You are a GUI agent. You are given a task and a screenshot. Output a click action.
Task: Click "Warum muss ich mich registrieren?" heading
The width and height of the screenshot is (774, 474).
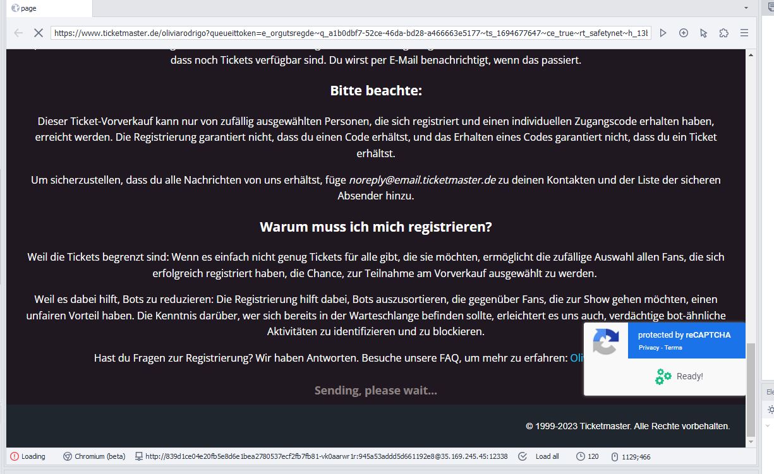point(376,227)
